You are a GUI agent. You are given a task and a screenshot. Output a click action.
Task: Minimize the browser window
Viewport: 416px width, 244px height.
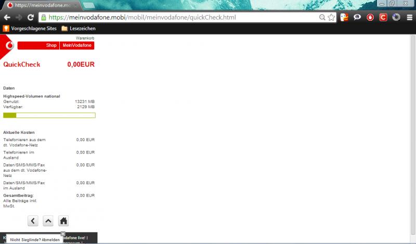pyautogui.click(x=382, y=4)
